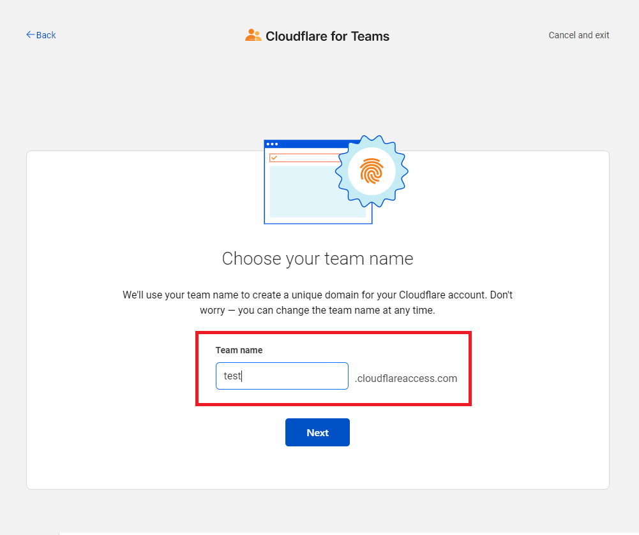Click the orange address bar in illustration

306,158
